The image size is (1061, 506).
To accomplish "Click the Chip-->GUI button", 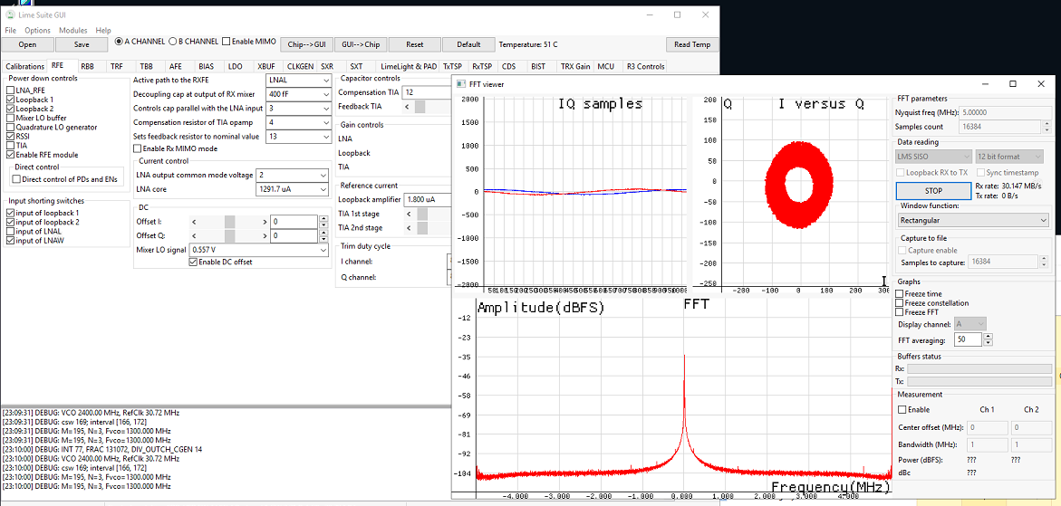I will click(305, 44).
